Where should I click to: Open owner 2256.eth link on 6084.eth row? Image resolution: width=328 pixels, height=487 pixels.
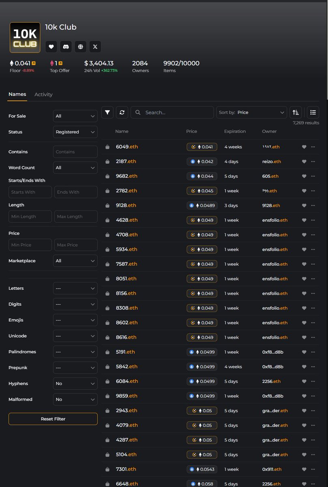click(271, 381)
